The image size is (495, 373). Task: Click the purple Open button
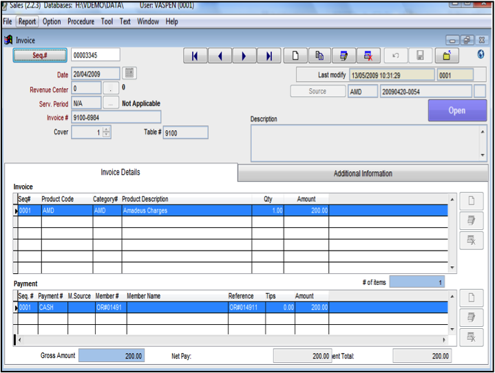[457, 110]
